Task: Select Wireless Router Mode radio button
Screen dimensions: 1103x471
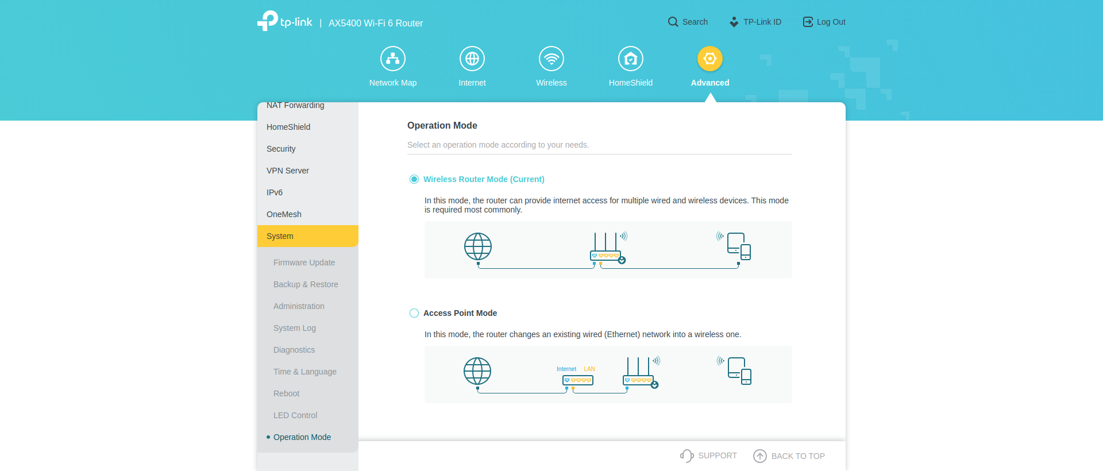Action: click(414, 179)
